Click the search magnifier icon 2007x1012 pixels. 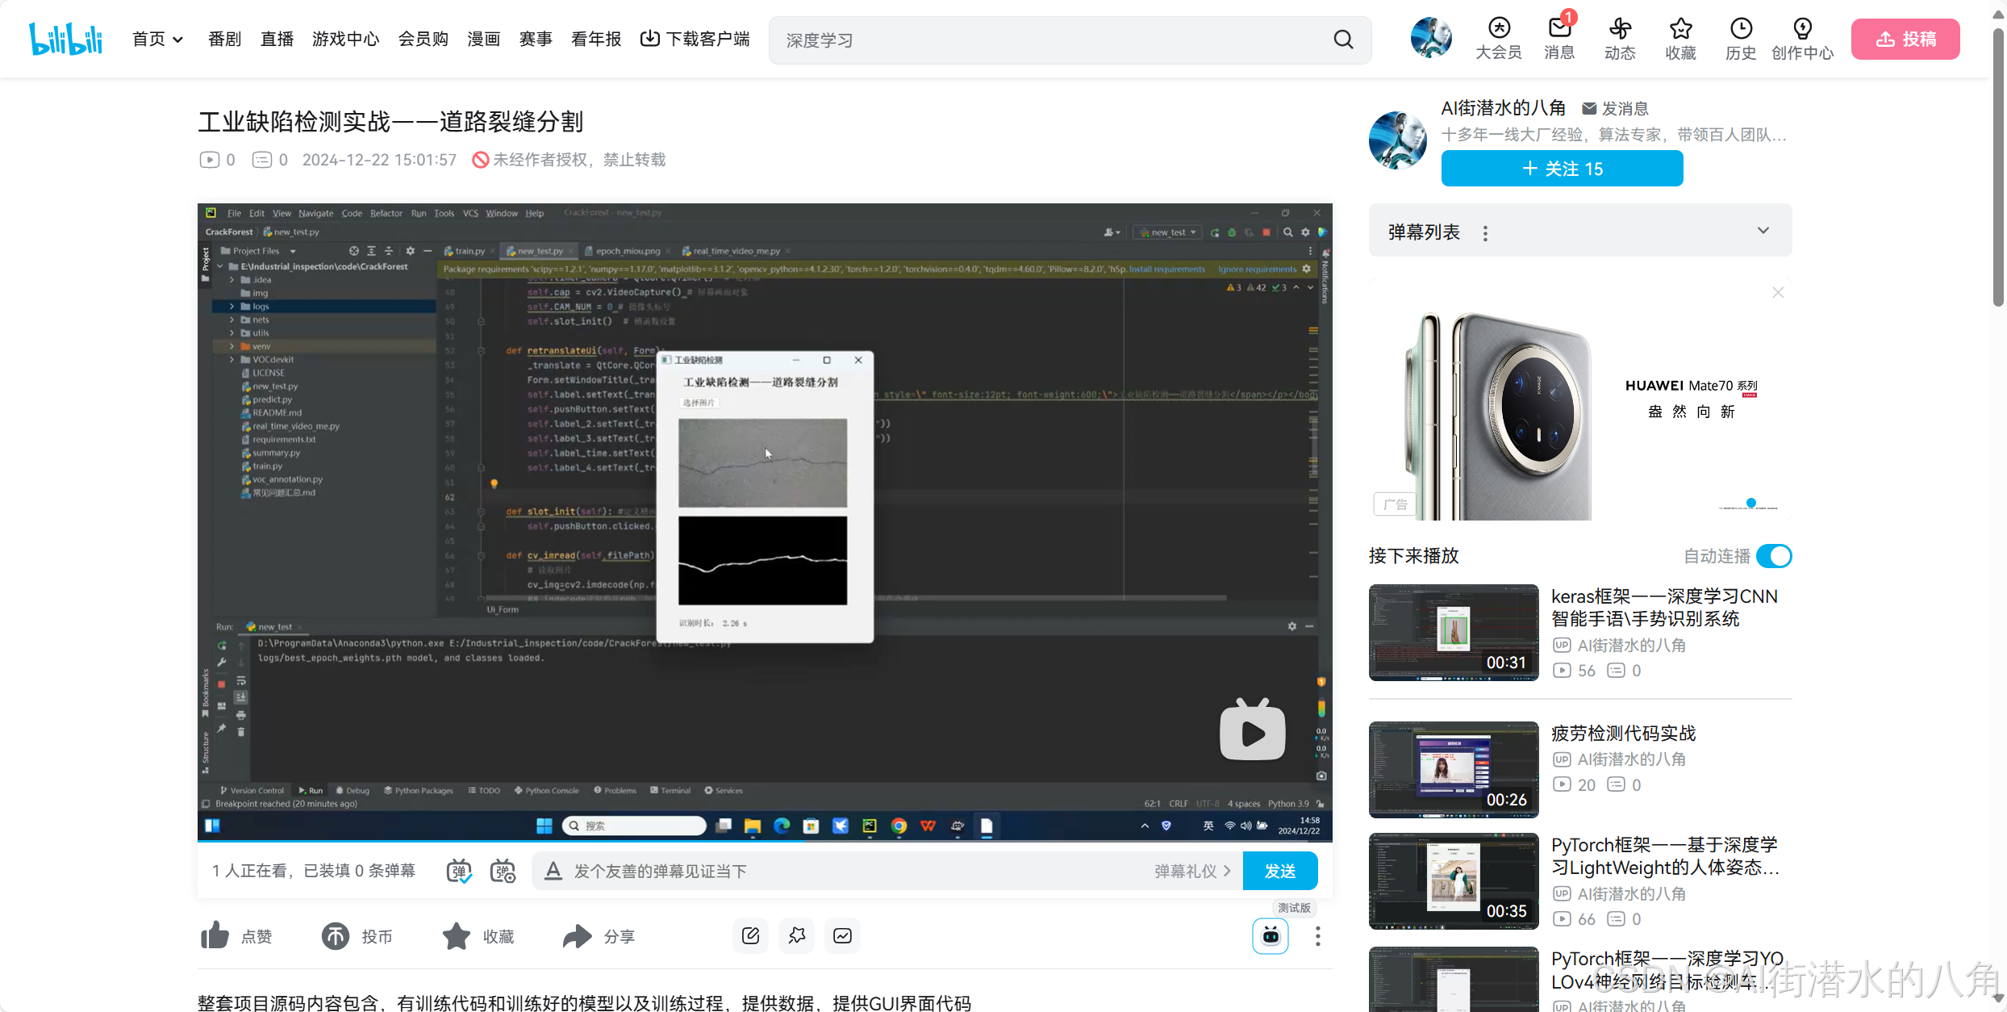click(1343, 40)
